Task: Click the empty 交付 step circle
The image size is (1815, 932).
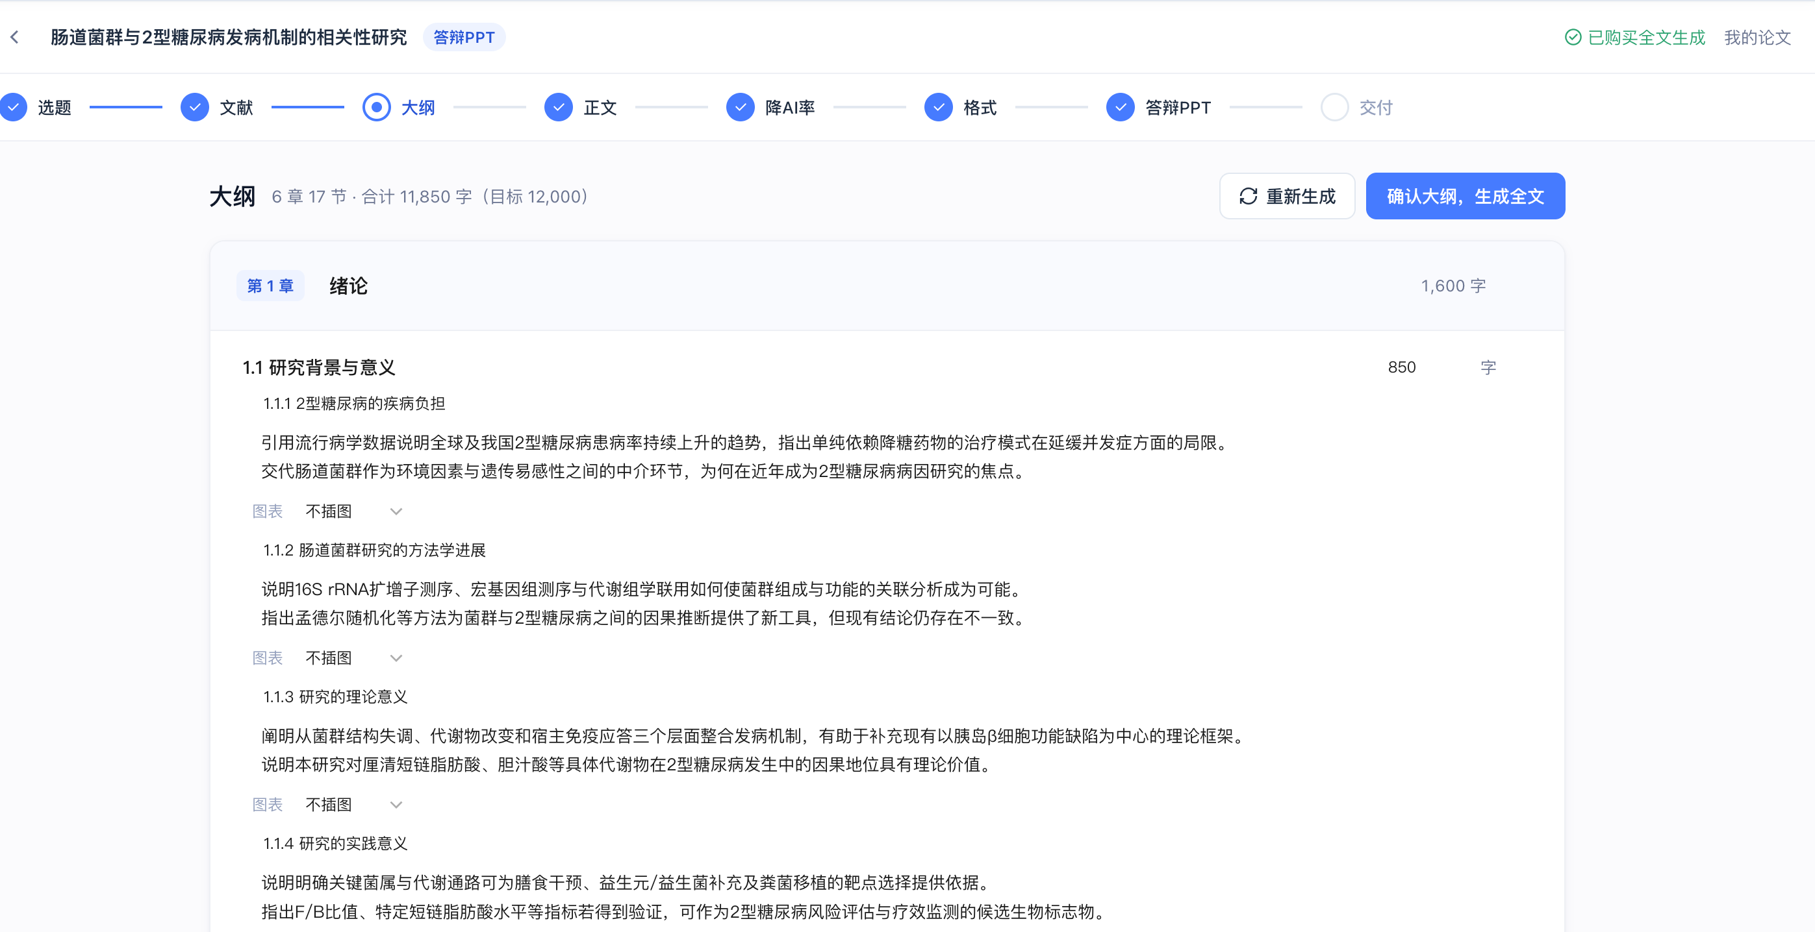Action: [x=1334, y=107]
